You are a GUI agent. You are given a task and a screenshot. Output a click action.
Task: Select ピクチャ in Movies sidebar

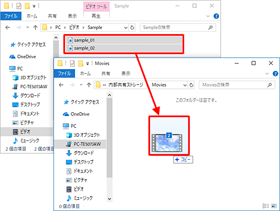coord(77,180)
